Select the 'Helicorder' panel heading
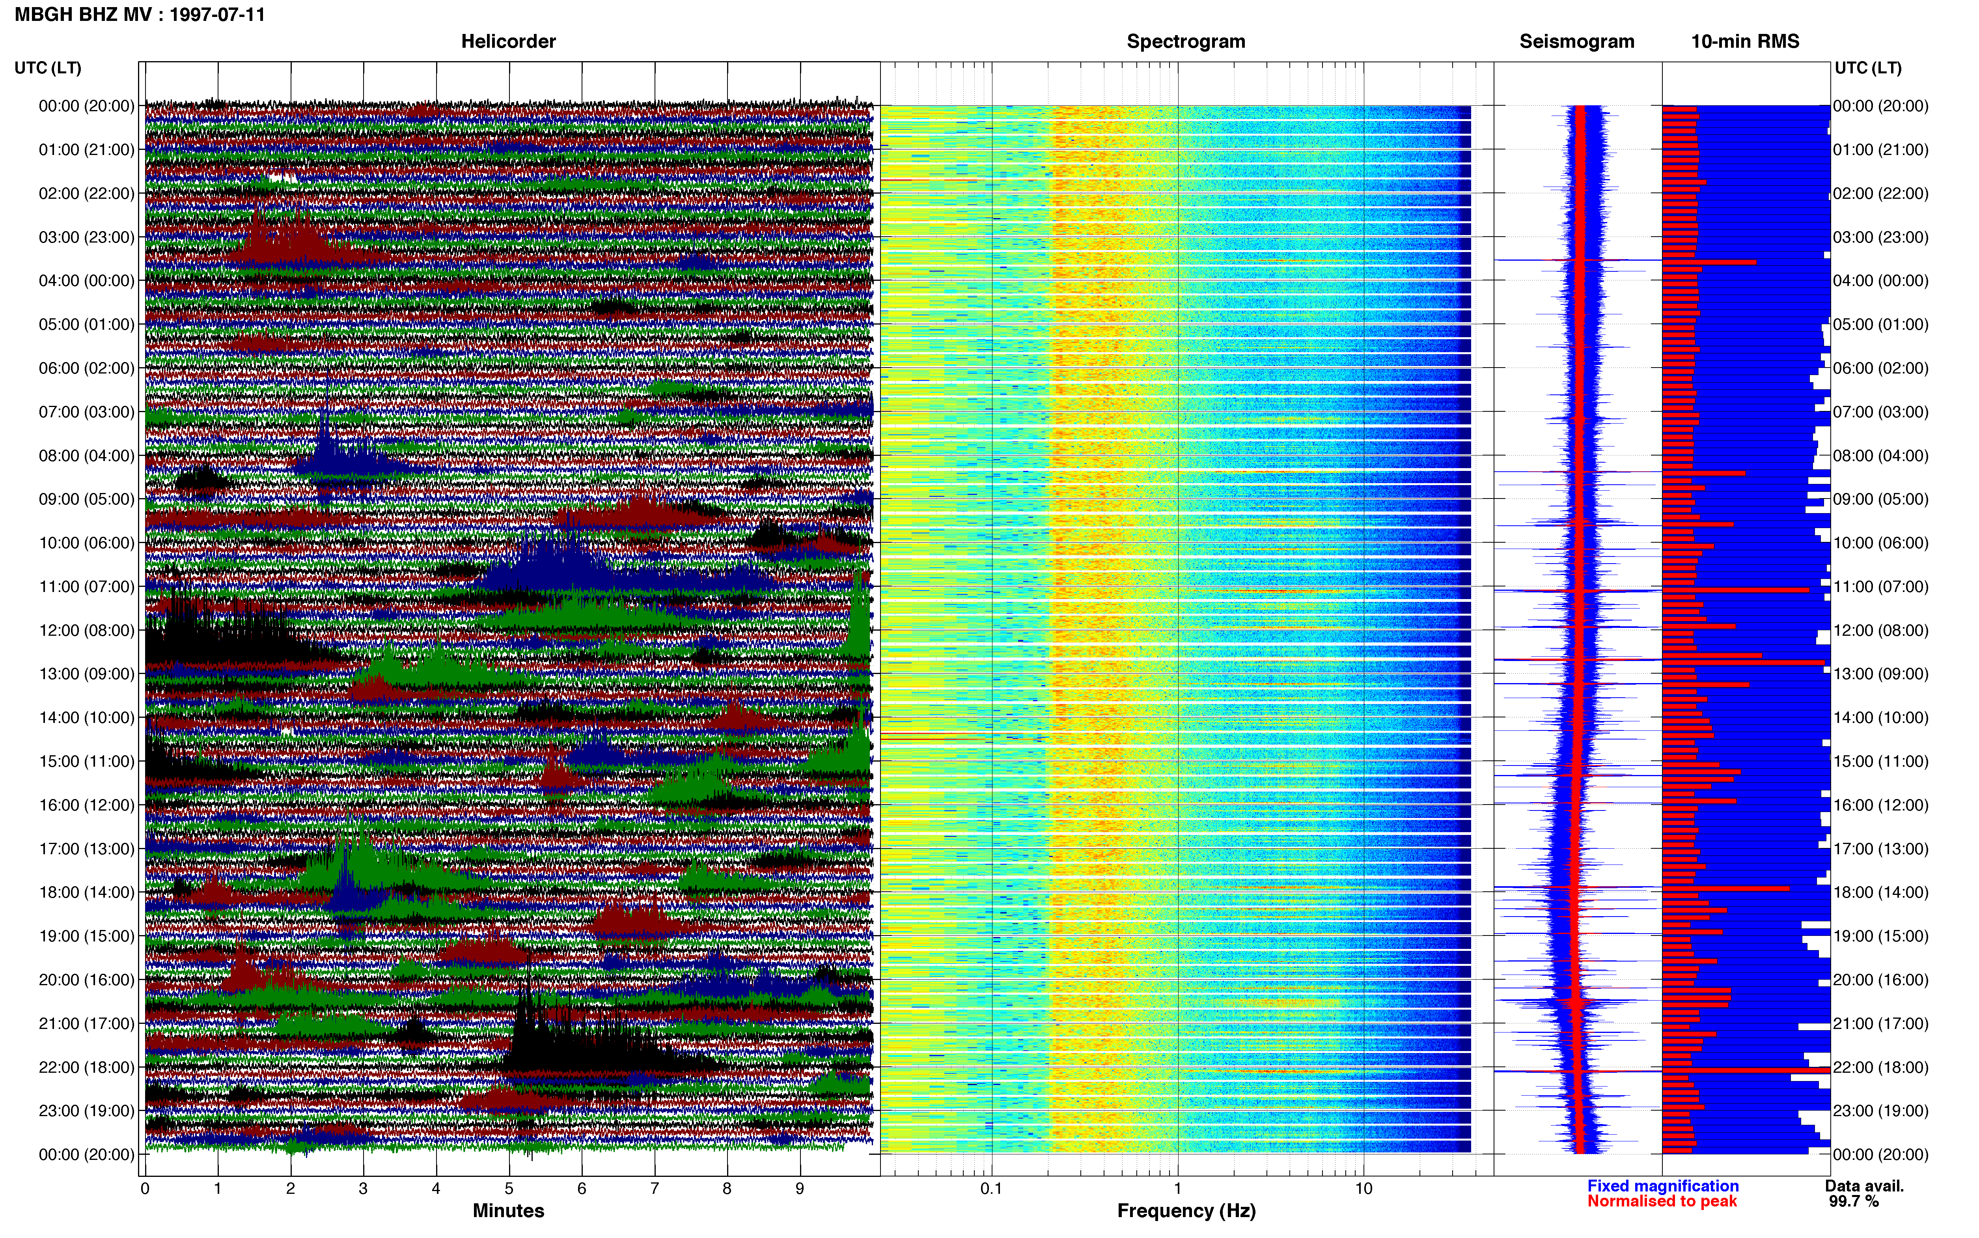Screen dimensions: 1979x1238 (508, 42)
